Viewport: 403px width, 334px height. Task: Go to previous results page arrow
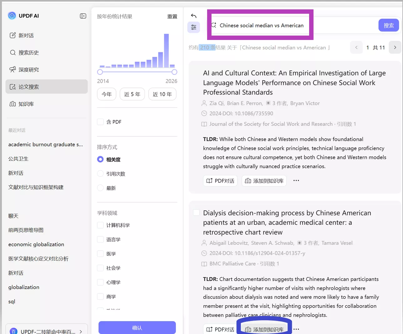[356, 47]
